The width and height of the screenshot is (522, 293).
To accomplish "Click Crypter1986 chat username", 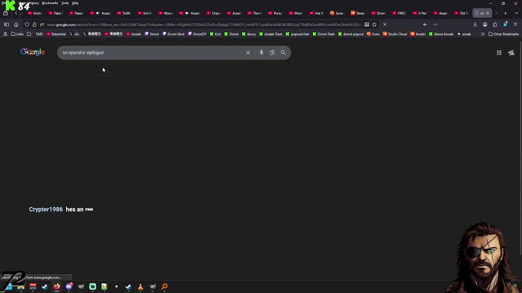I will (x=46, y=209).
